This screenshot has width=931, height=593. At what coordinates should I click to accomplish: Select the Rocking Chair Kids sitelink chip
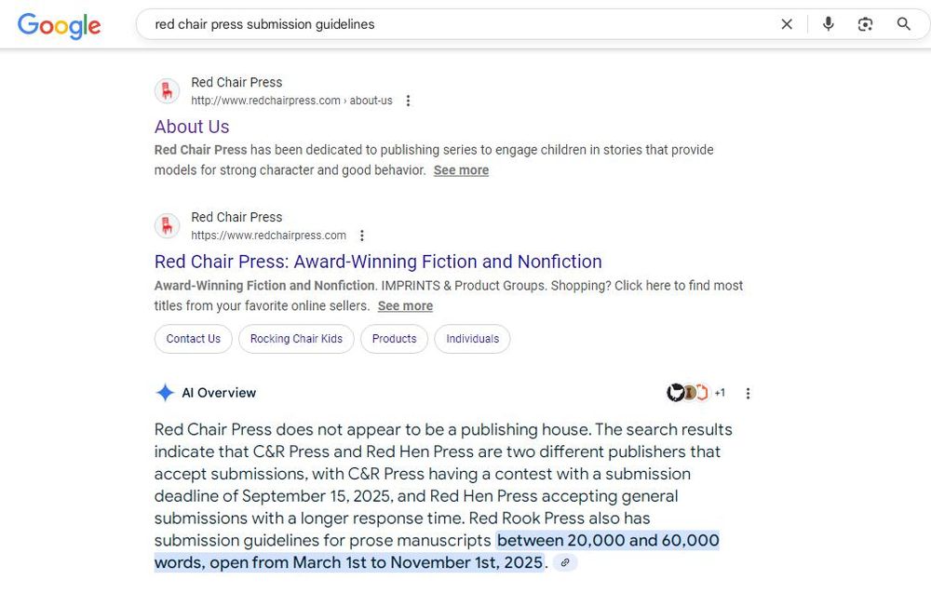[296, 339]
